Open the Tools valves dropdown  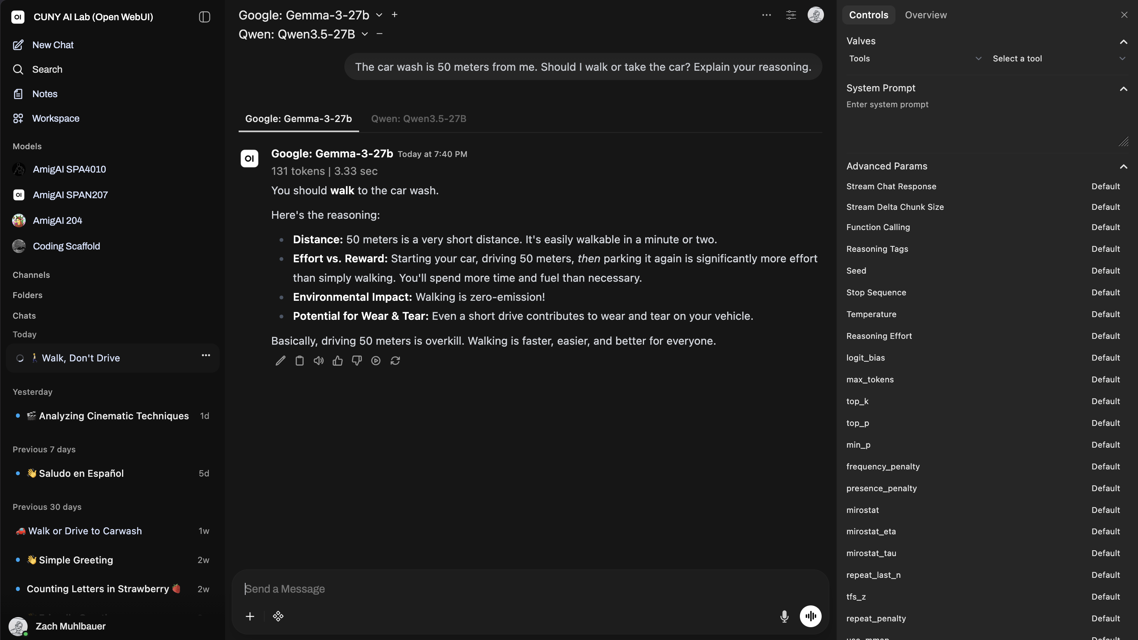pyautogui.click(x=915, y=58)
